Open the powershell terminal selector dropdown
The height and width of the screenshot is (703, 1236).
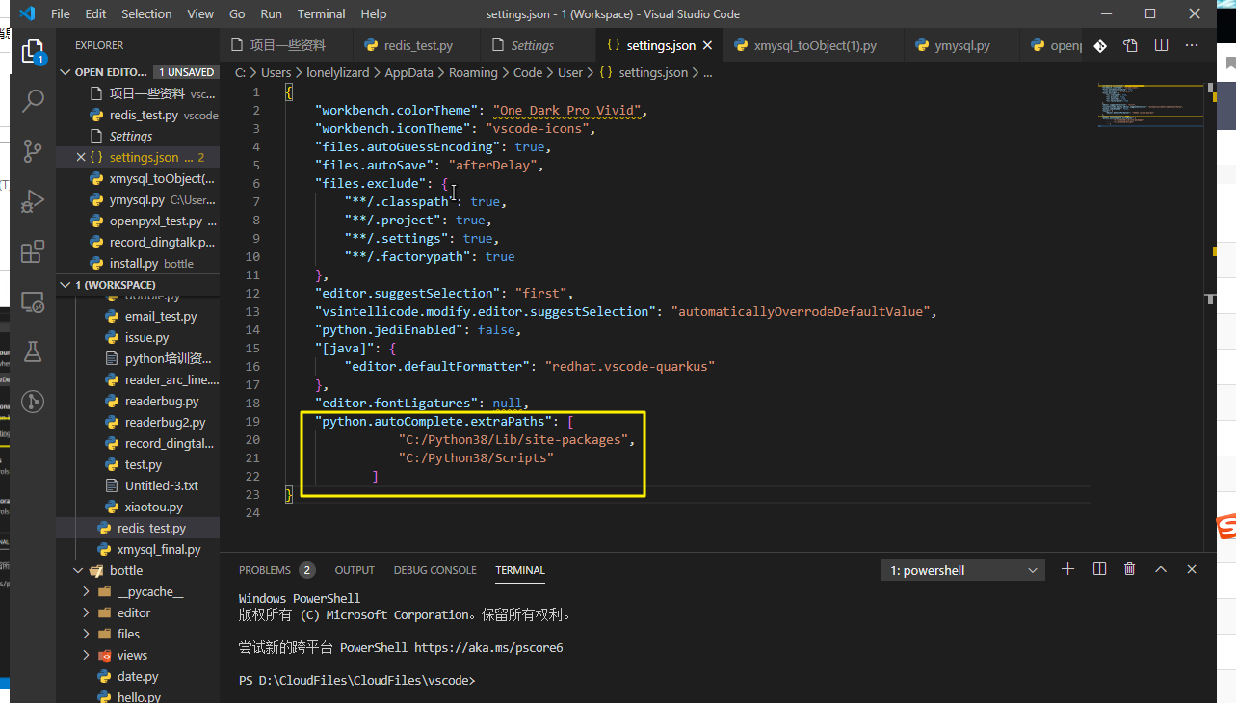coord(963,570)
